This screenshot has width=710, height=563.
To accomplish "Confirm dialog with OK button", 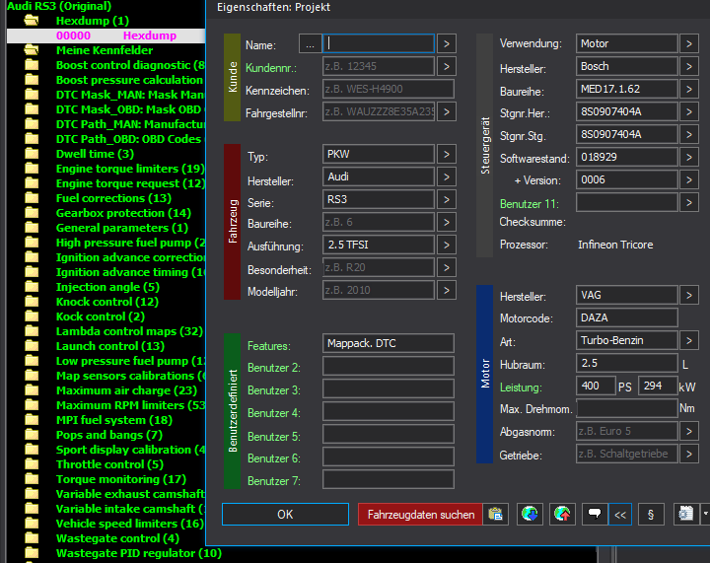I will tap(285, 514).
